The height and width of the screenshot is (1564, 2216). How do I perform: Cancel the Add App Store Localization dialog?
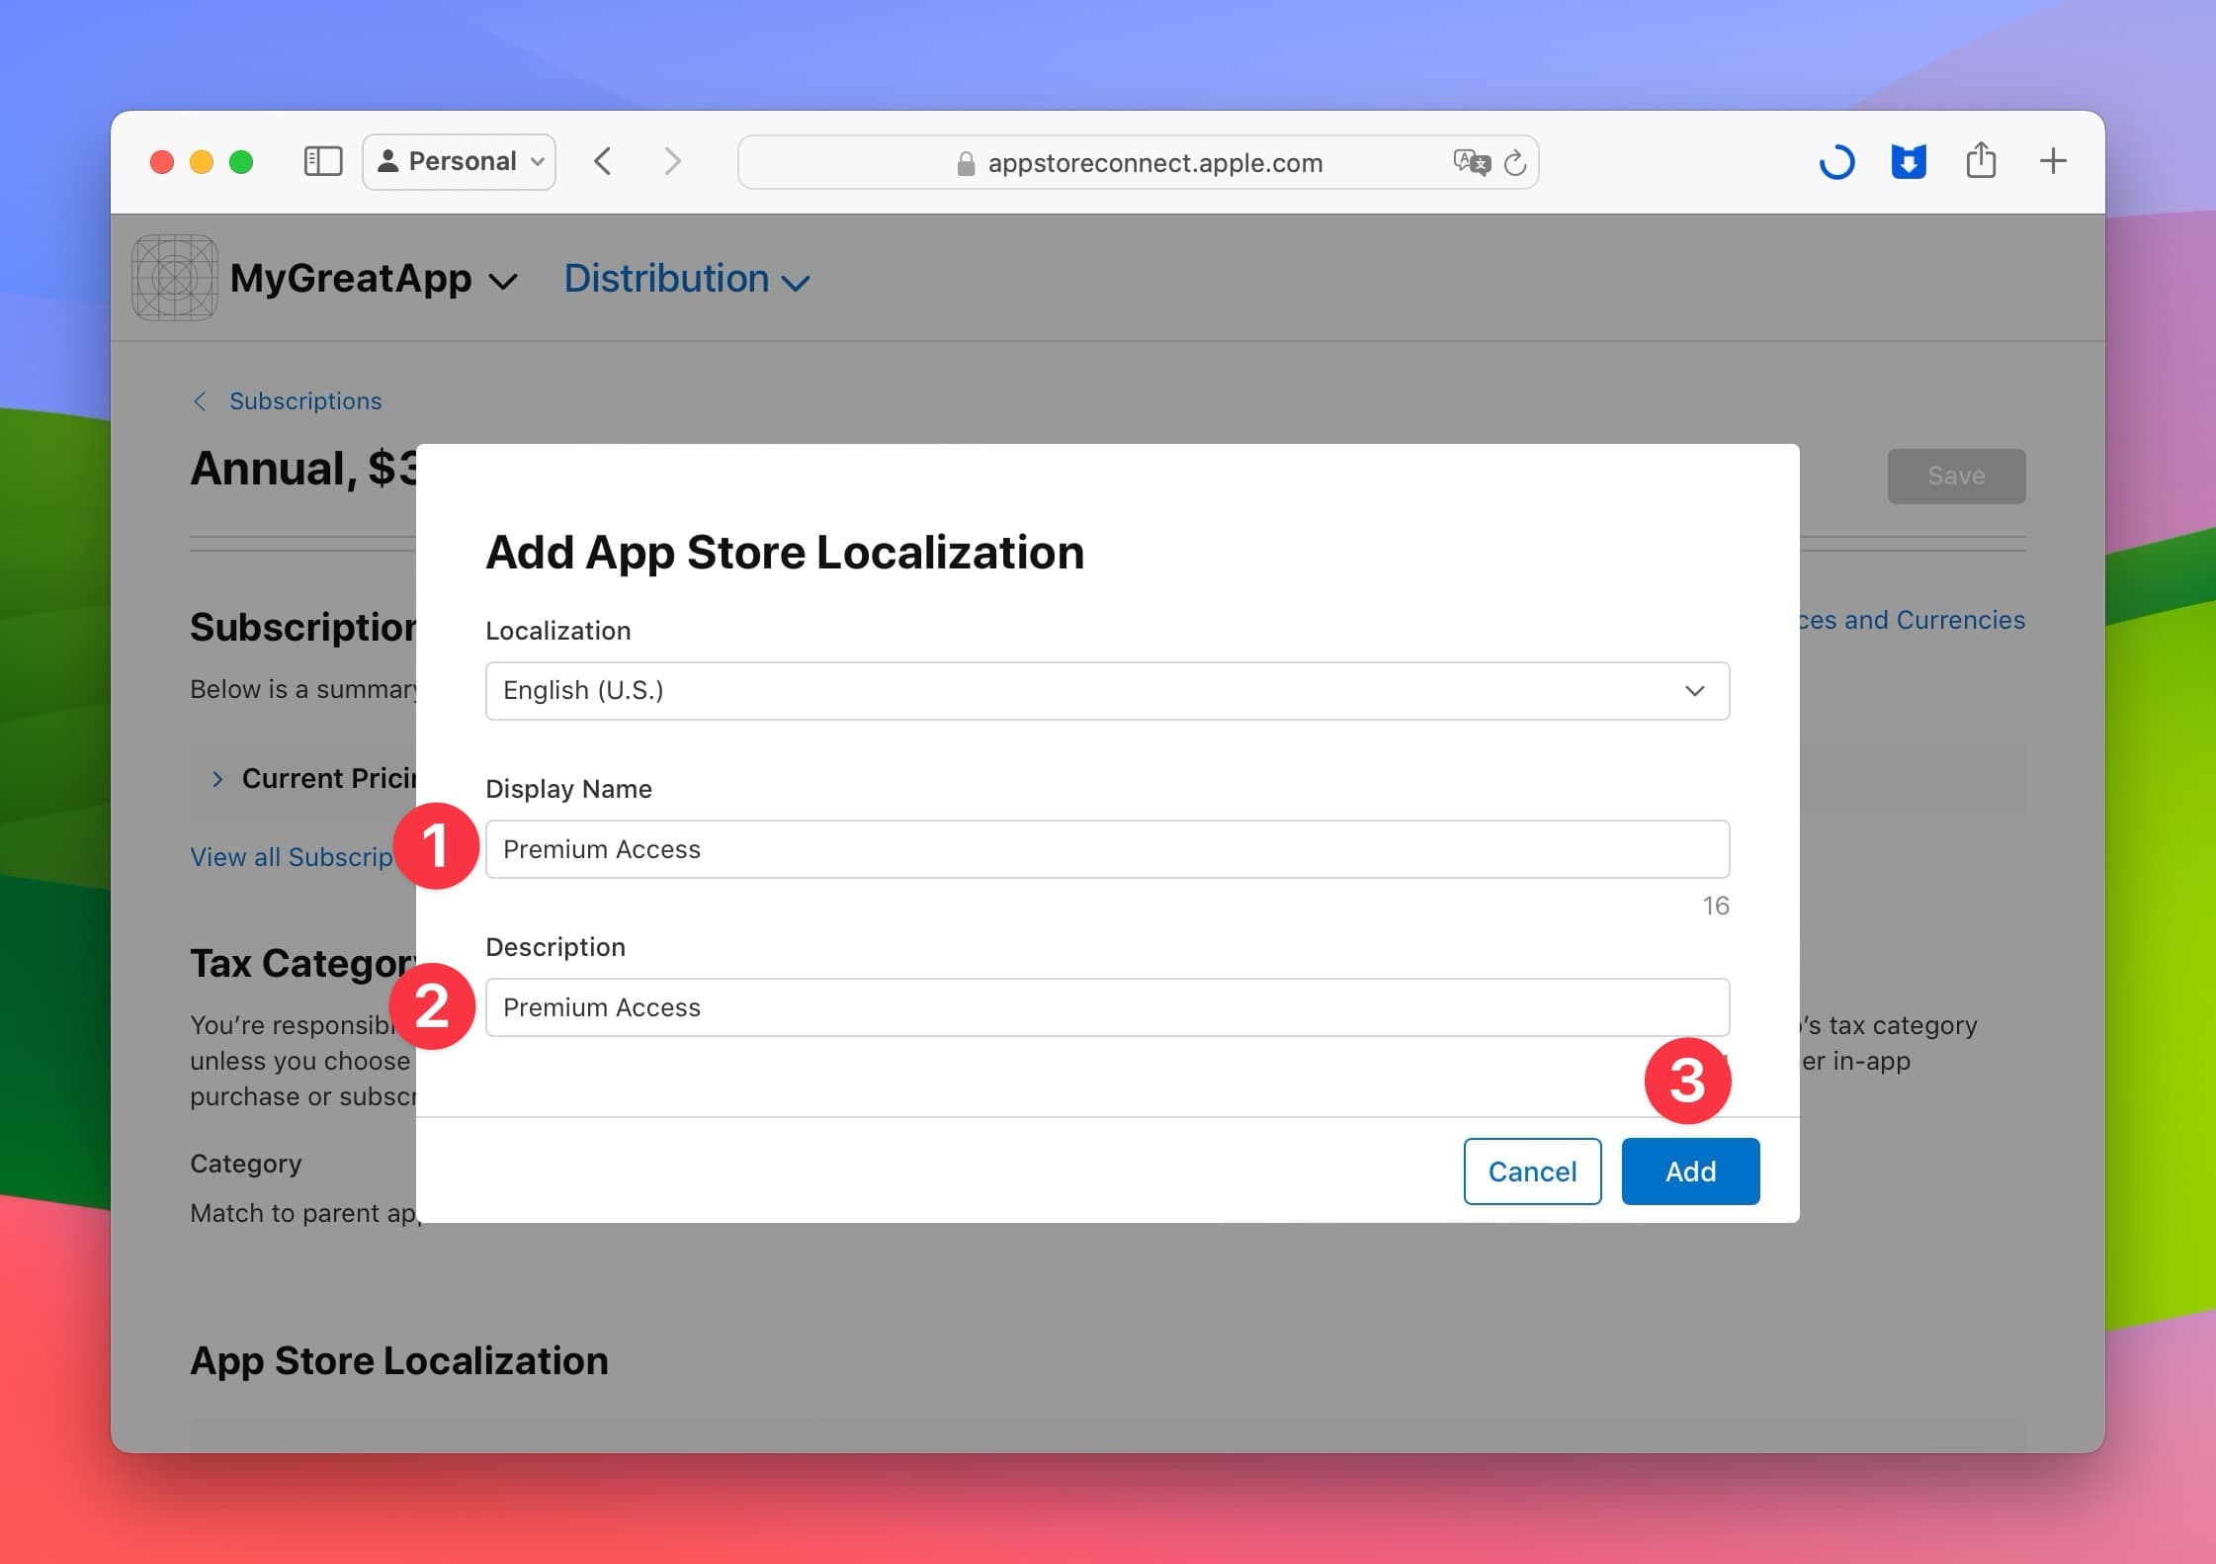pos(1532,1172)
